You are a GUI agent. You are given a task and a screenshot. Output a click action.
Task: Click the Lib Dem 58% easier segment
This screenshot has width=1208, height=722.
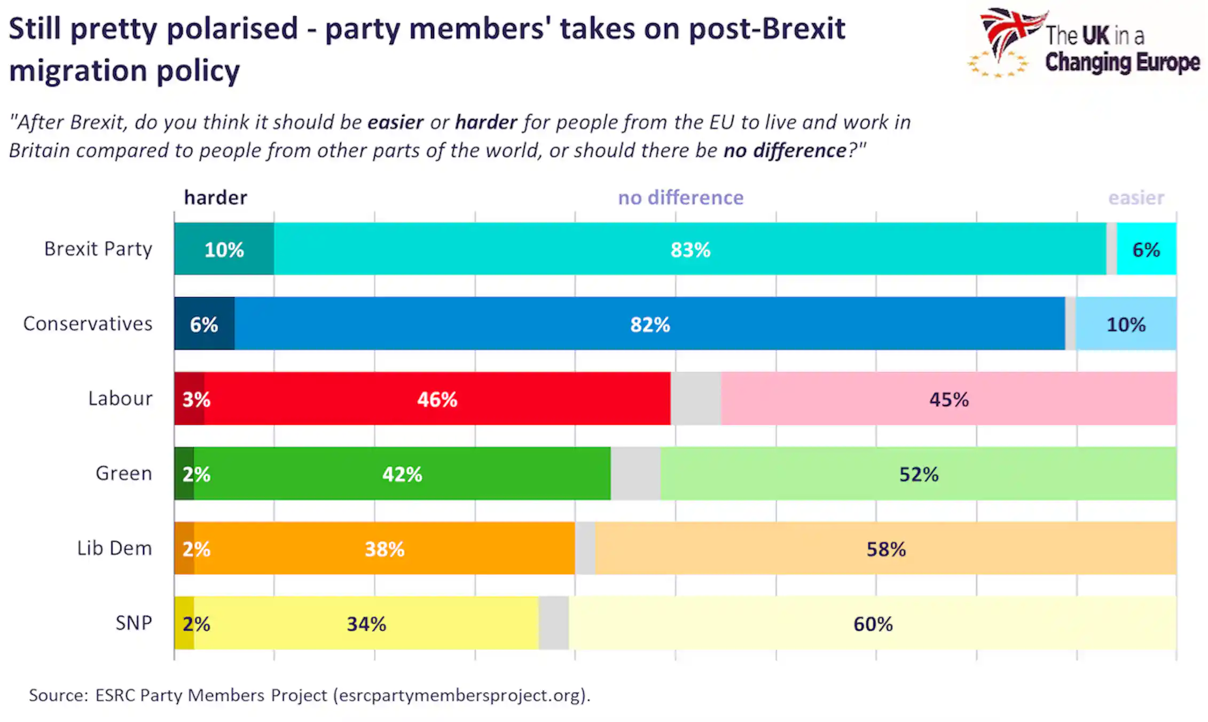point(886,548)
